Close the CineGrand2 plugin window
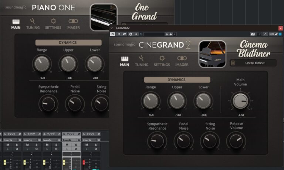The image size is (284, 170). coord(281,28)
